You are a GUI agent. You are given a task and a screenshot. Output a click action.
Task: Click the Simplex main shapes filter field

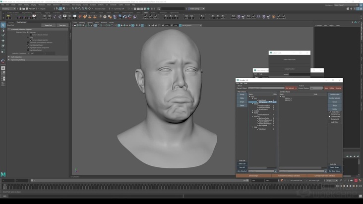click(x=261, y=171)
